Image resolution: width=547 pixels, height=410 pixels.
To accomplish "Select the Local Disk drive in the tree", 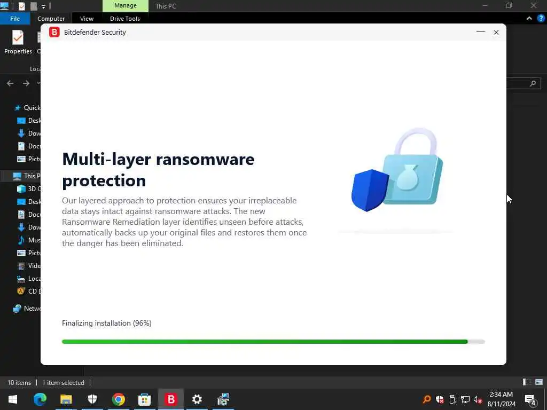I will pos(29,279).
